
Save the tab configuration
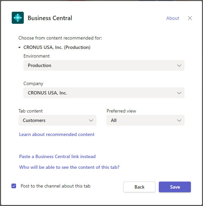[175, 187]
